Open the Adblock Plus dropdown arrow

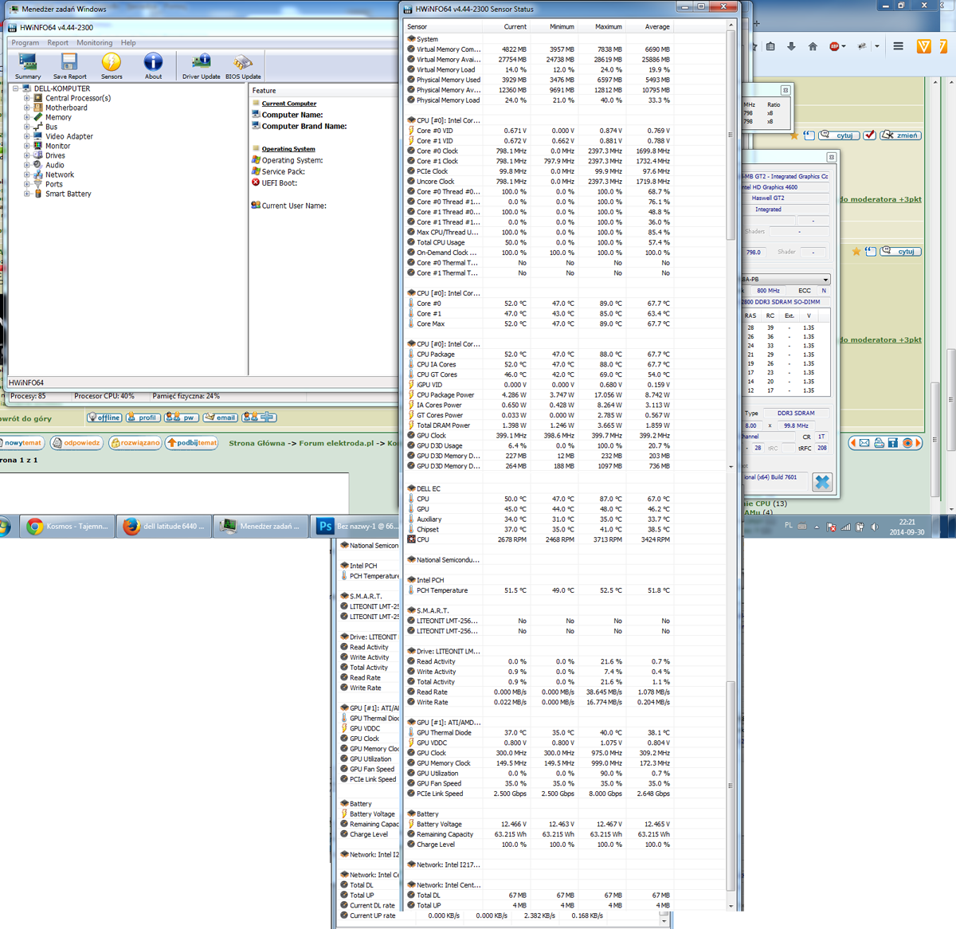coord(843,47)
